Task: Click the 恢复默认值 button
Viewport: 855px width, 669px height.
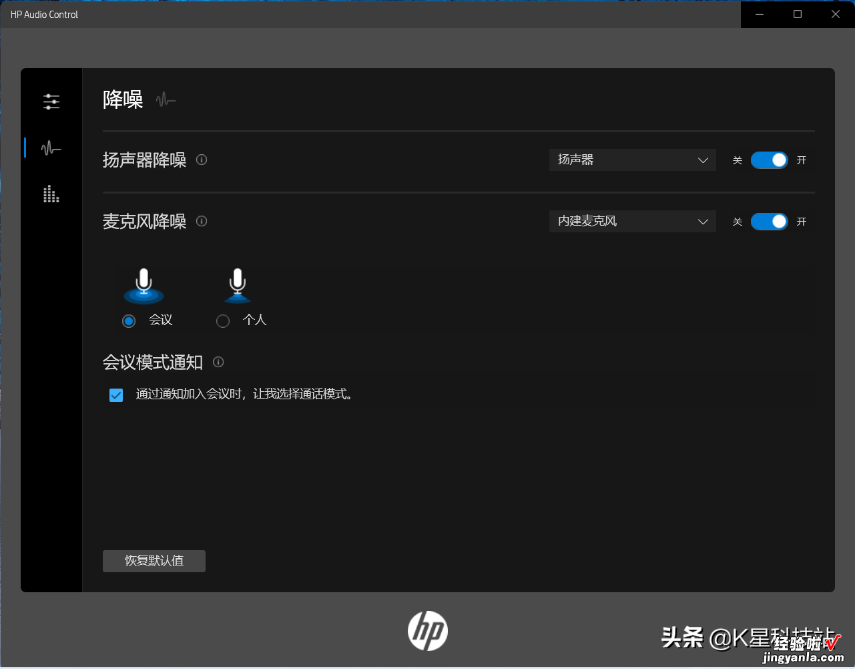Action: point(154,561)
